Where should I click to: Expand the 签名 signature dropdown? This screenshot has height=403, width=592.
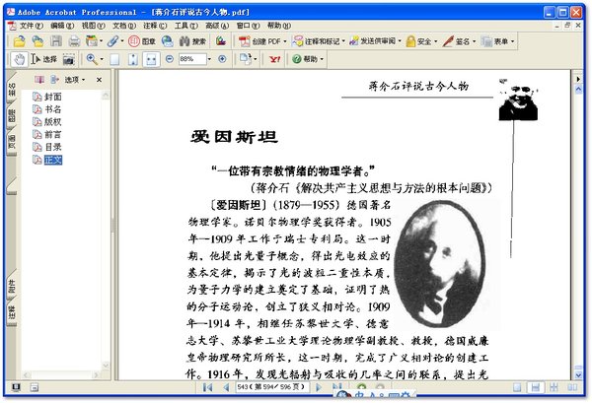click(x=475, y=41)
